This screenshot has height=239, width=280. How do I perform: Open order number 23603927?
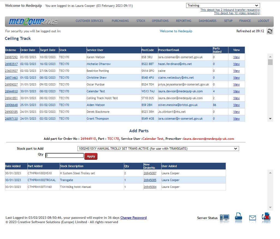pos(11,71)
